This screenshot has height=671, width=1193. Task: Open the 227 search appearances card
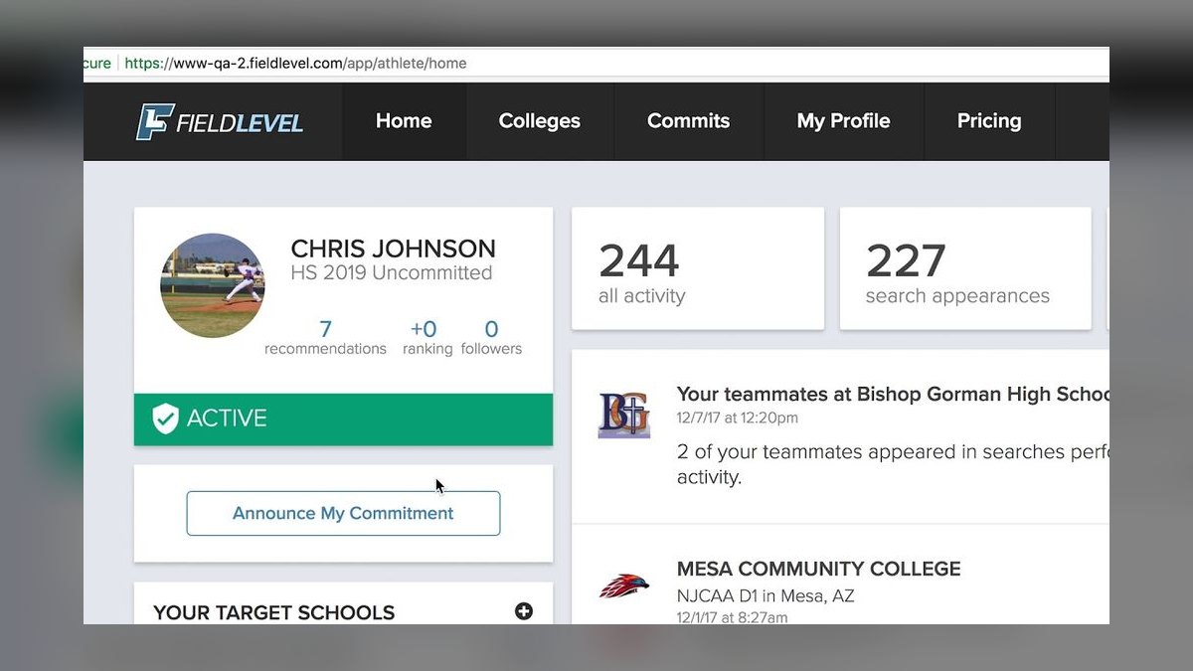965,268
